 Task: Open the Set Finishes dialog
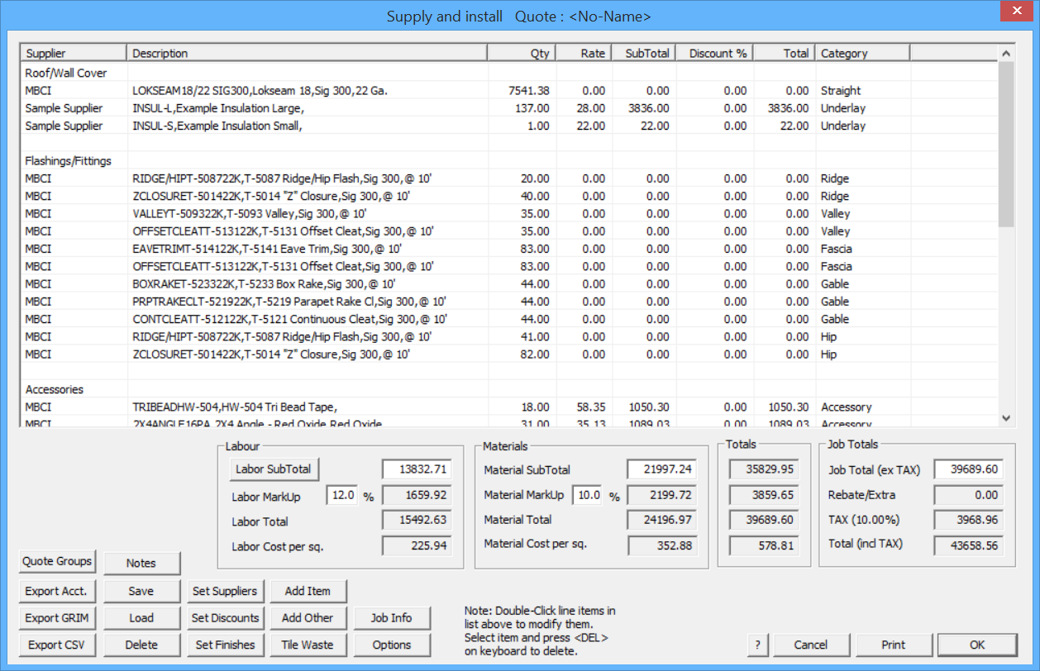click(x=225, y=645)
